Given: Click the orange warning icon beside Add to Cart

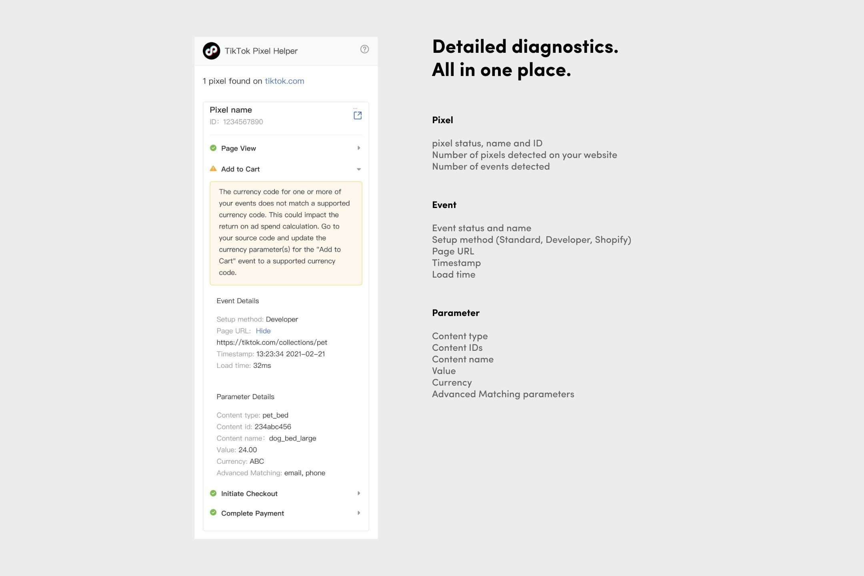Looking at the screenshot, I should (213, 169).
